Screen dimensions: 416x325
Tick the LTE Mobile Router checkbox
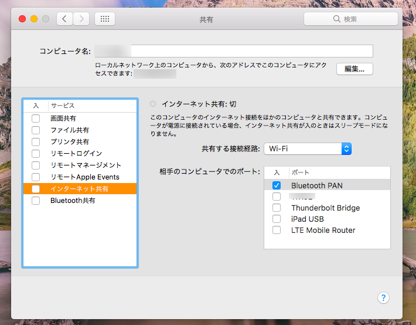(277, 230)
